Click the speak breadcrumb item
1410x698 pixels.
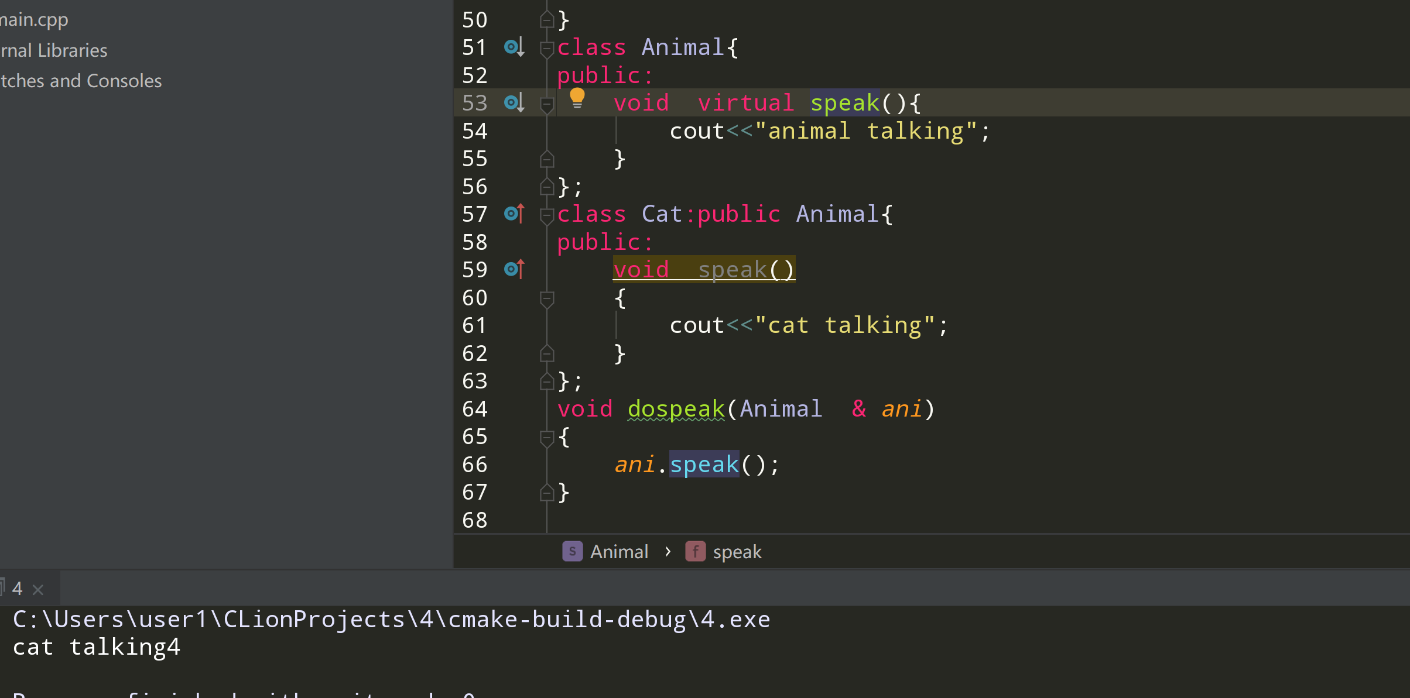[737, 552]
